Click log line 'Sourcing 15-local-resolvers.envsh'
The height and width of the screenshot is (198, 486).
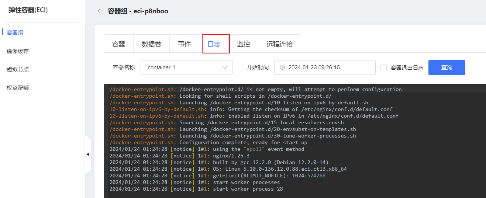tap(227, 122)
